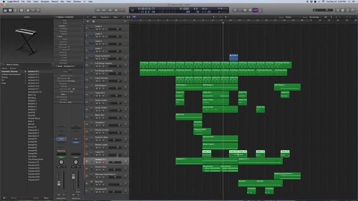Collapse the Region inspector disclosure triangle

(x=56, y=17)
